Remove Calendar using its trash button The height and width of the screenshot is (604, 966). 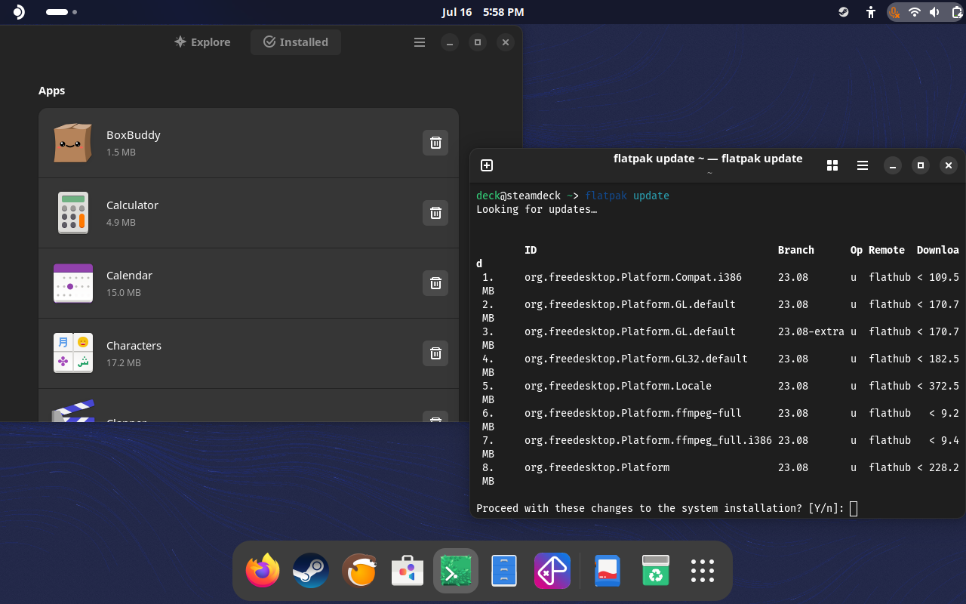pyautogui.click(x=435, y=283)
